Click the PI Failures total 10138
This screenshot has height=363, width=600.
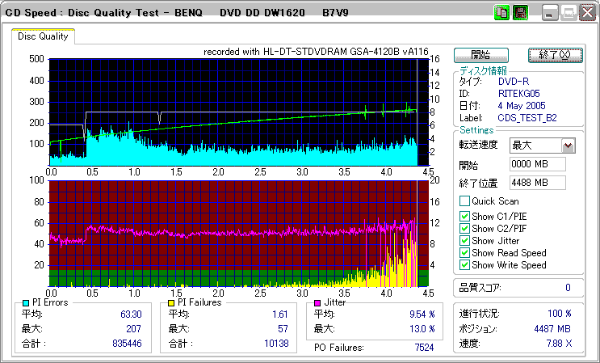click(x=276, y=344)
